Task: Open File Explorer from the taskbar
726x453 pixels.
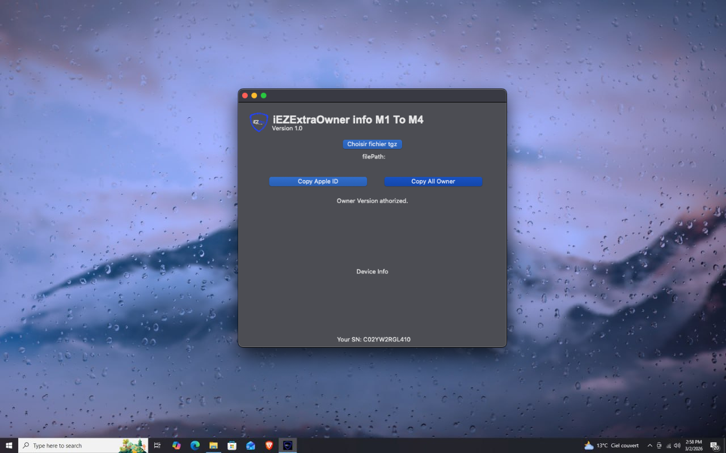Action: [213, 446]
